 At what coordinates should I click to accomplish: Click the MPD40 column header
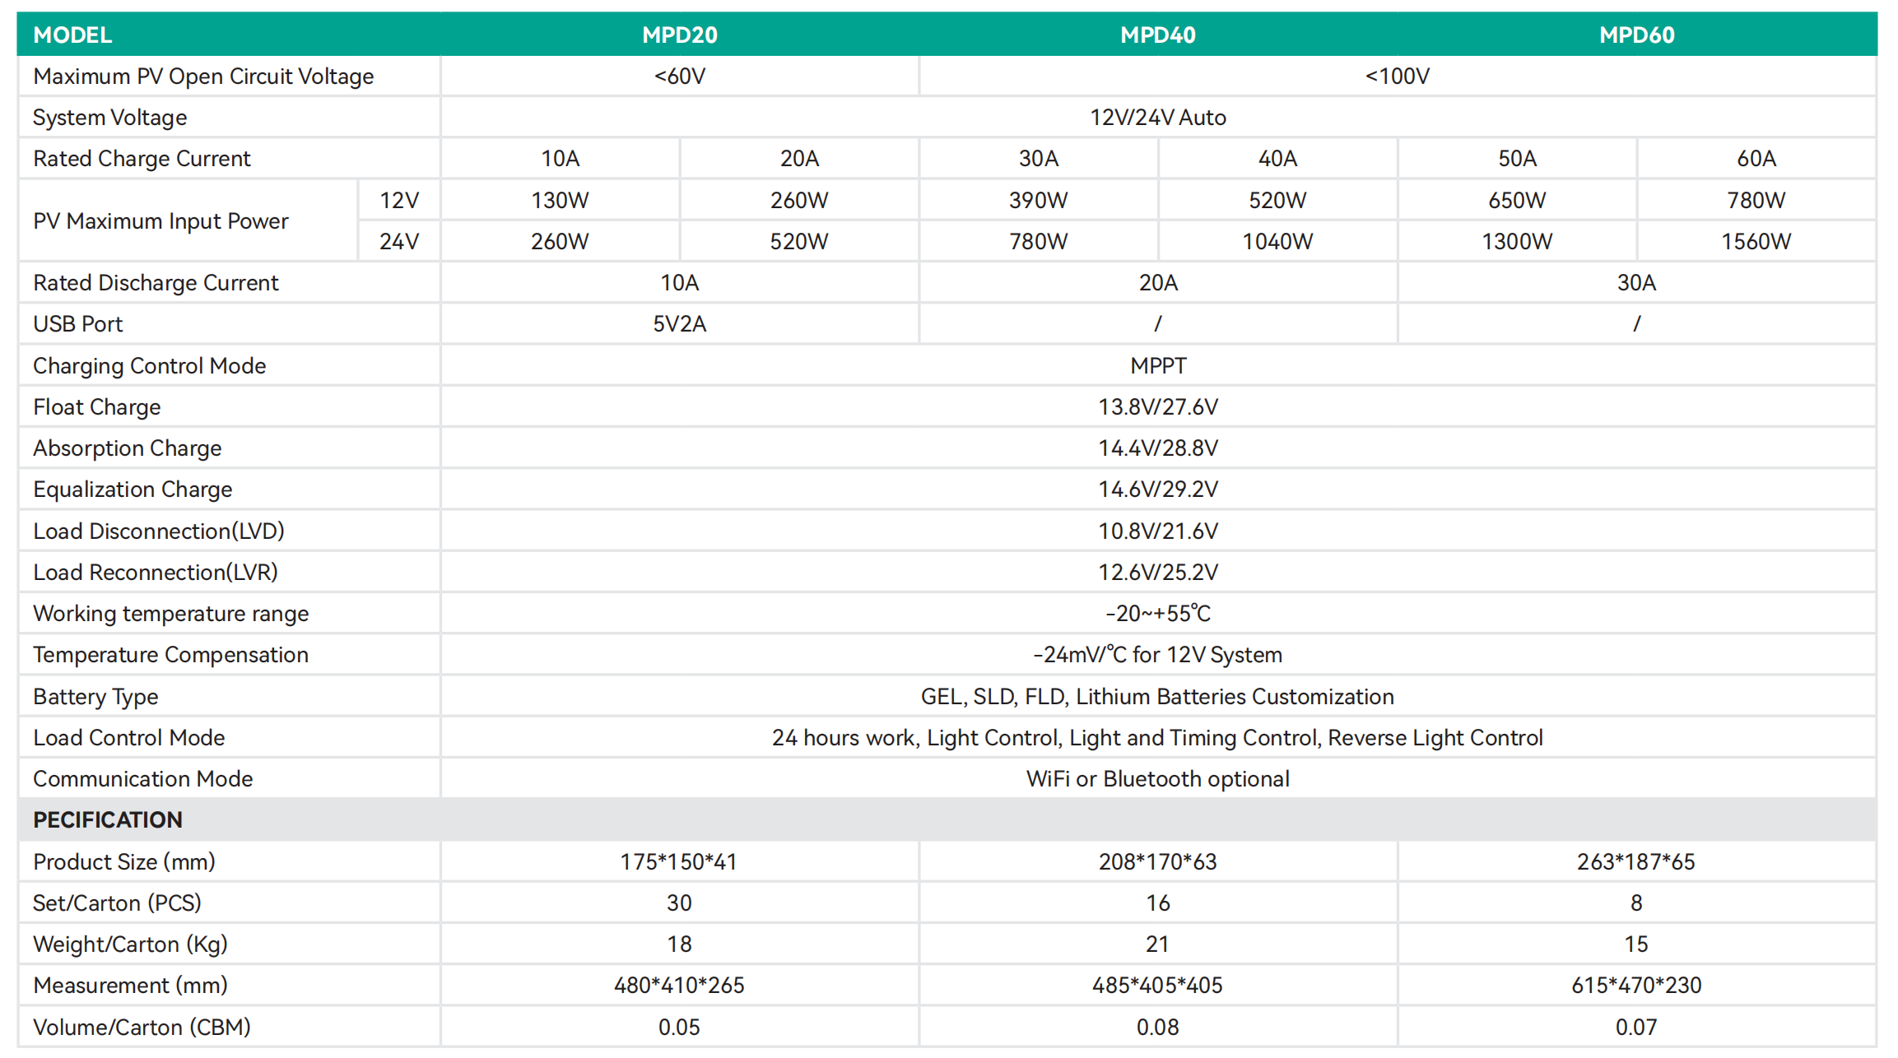pos(1157,35)
